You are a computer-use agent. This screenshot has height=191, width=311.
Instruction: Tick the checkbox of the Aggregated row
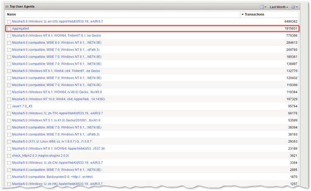click(x=9, y=29)
